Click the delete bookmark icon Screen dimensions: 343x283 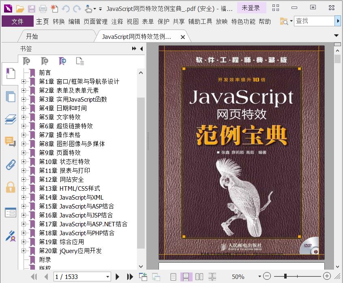pos(26,61)
